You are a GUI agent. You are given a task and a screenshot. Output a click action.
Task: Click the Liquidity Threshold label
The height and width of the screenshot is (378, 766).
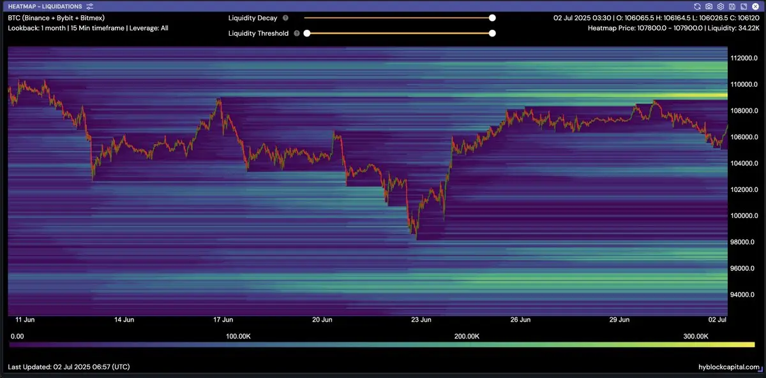(259, 33)
